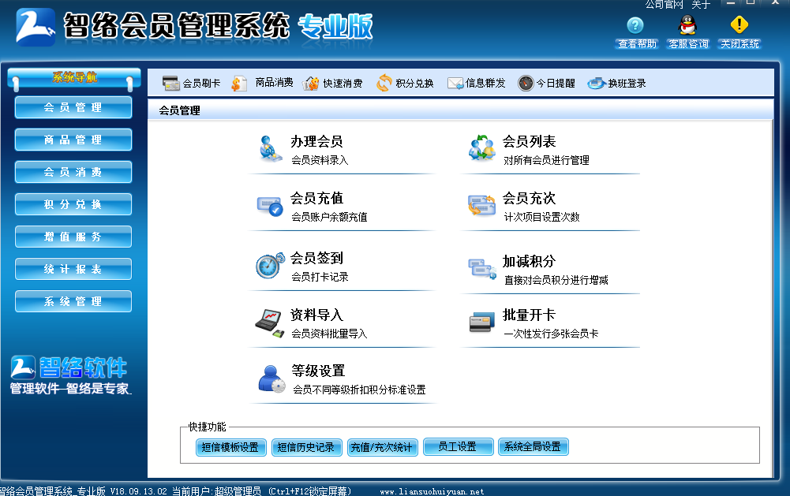Open help via the question mark icon
This screenshot has height=496, width=790.
pos(635,24)
